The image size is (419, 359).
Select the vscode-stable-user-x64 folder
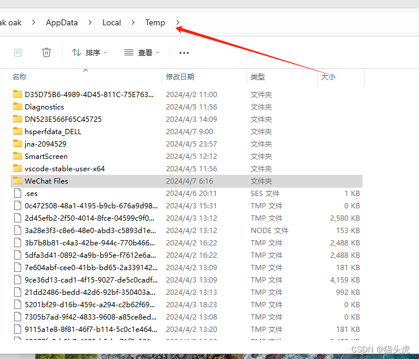[x=65, y=169]
